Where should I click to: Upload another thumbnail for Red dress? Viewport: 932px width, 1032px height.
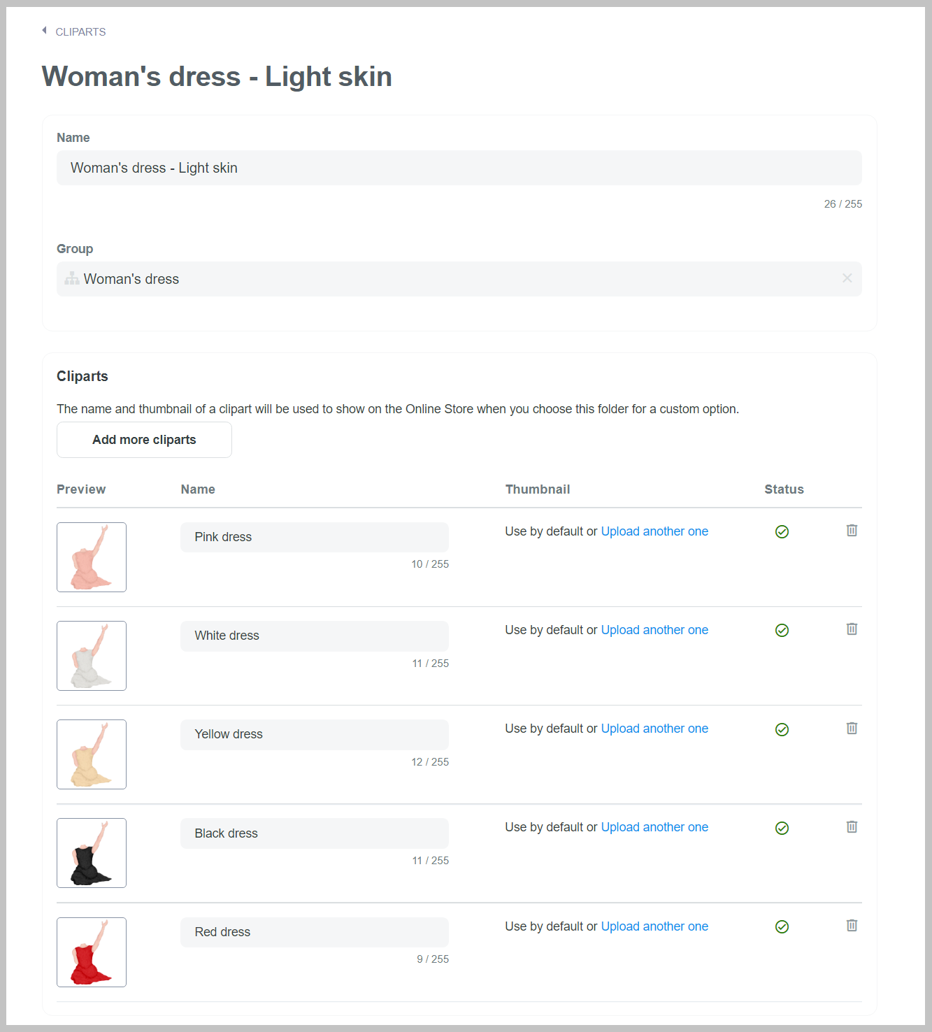pyautogui.click(x=654, y=926)
